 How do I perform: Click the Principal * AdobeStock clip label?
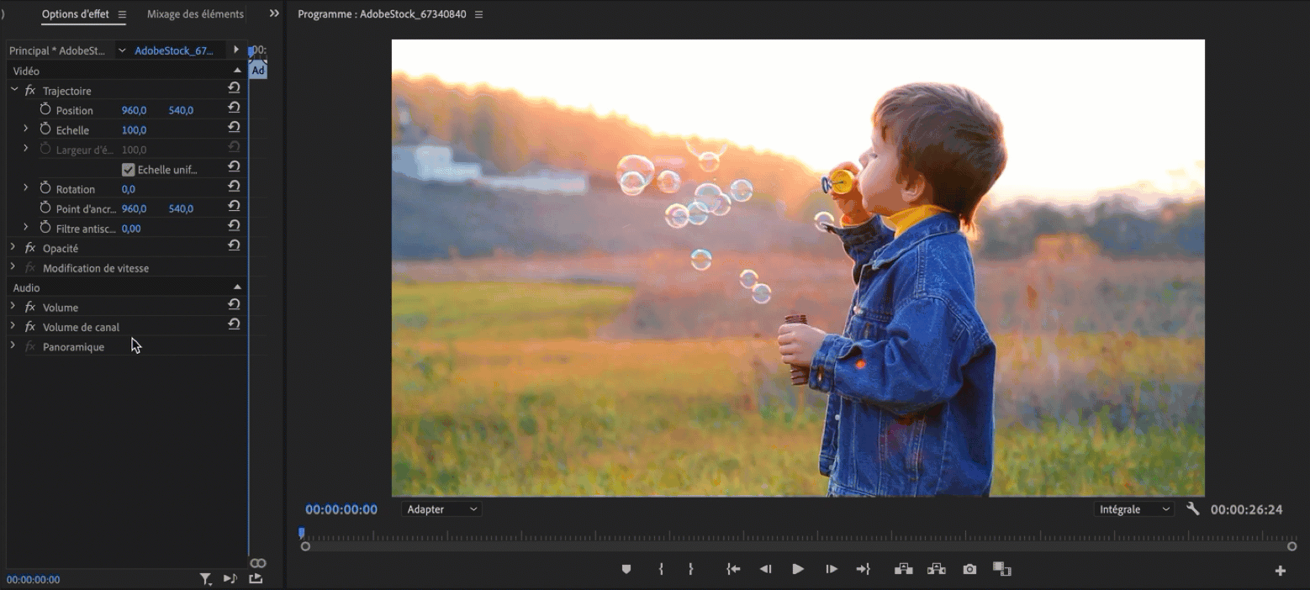(x=57, y=50)
